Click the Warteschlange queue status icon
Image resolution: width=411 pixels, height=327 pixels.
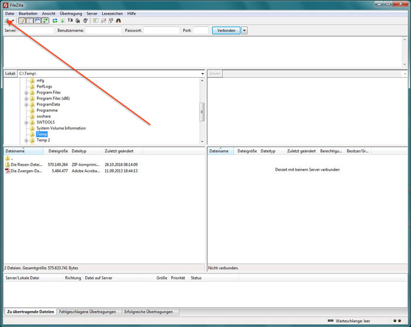331,321
